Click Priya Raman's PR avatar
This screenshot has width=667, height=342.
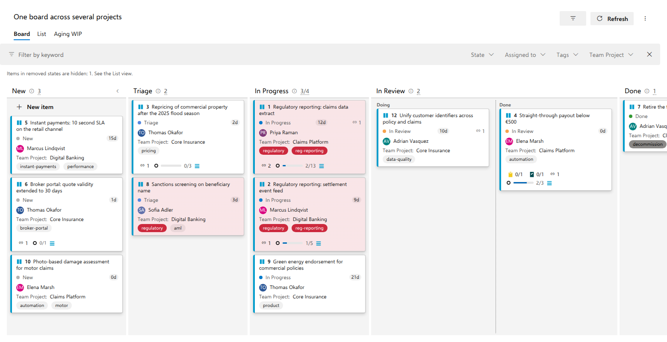pos(263,133)
